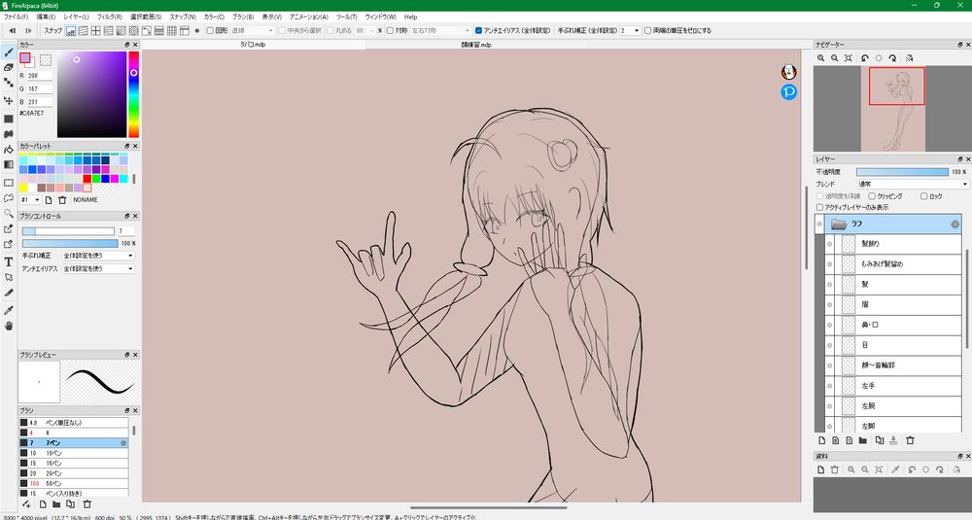Select the Text tool
The height and width of the screenshot is (520, 972).
tap(9, 261)
